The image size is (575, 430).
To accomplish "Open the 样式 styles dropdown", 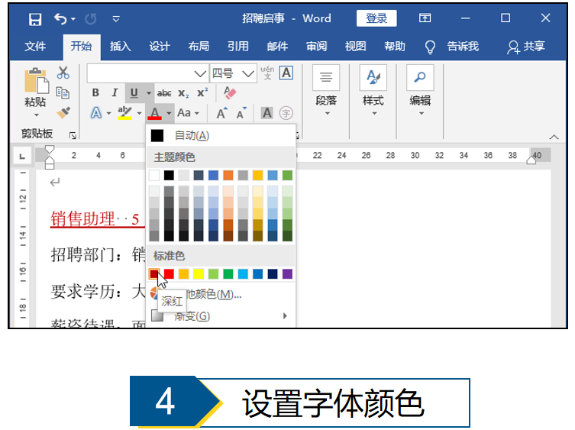I will click(x=373, y=114).
